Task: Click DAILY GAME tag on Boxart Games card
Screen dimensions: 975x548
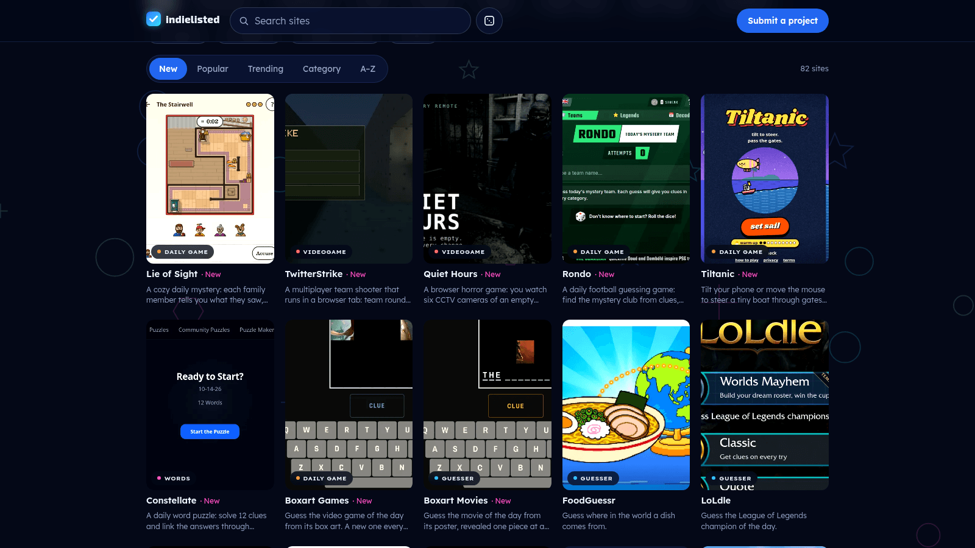Action: tap(321, 478)
